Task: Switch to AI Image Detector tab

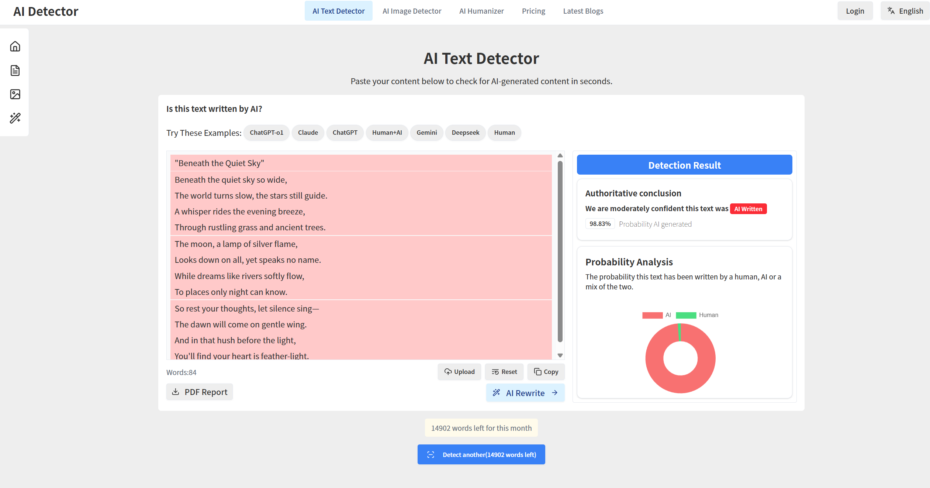Action: tap(412, 11)
